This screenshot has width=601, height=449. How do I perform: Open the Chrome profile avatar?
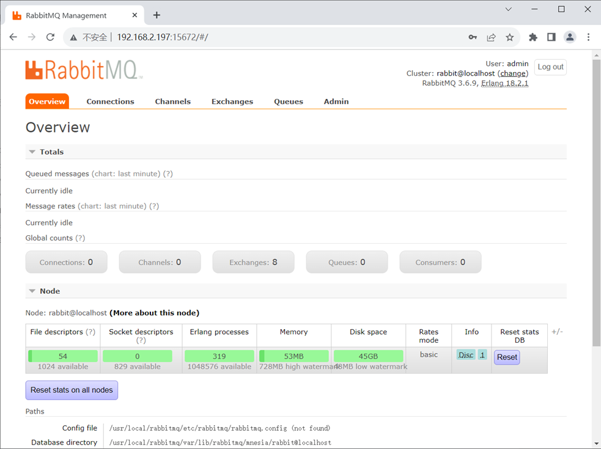pyautogui.click(x=570, y=37)
